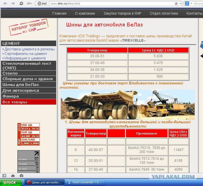
Task: Click the 40.00-57 tire size cell
Action: (x=96, y=150)
